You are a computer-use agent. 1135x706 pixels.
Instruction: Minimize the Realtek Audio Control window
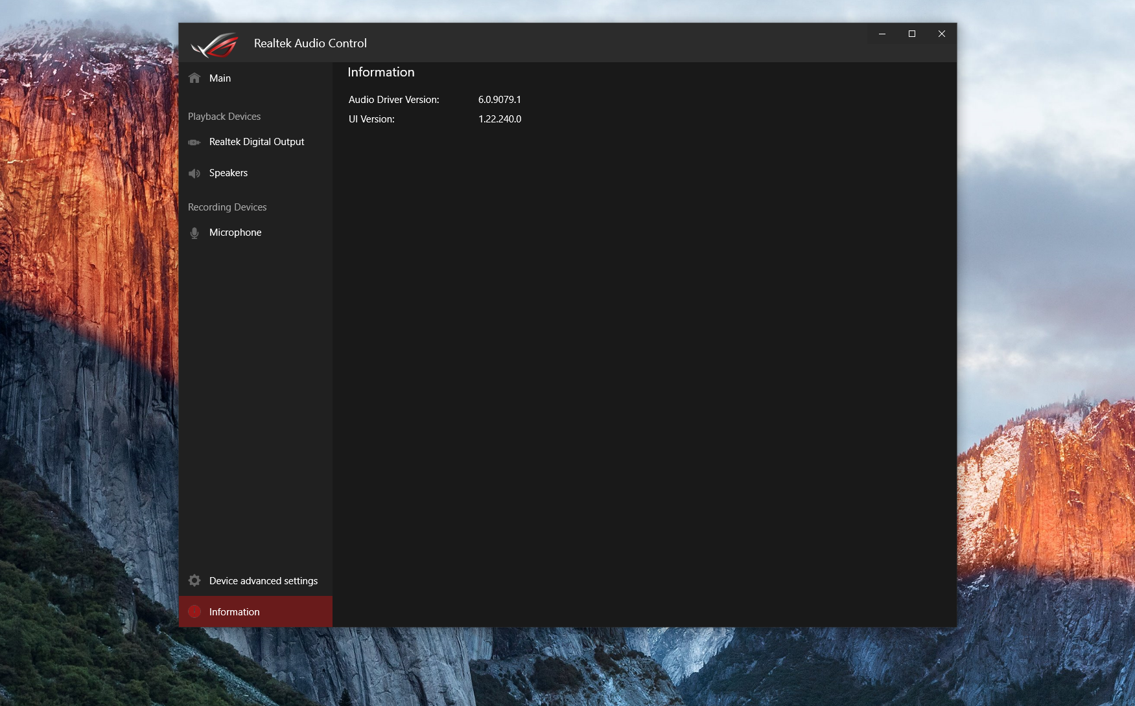click(882, 34)
